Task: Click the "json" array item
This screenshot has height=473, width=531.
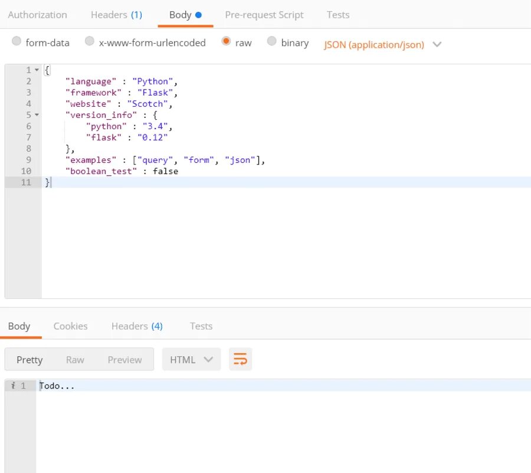Action: [240, 160]
